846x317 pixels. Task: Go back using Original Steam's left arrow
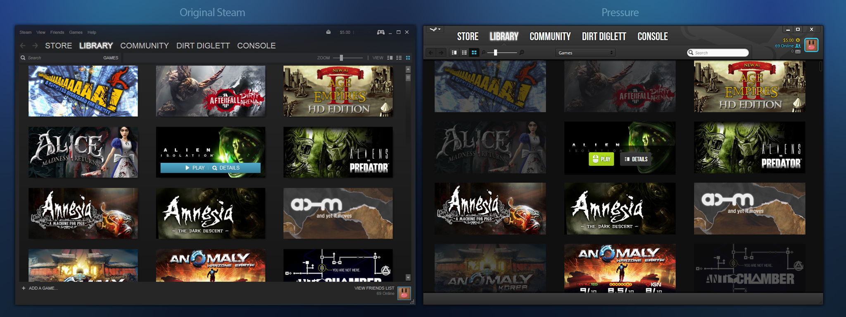pos(23,46)
